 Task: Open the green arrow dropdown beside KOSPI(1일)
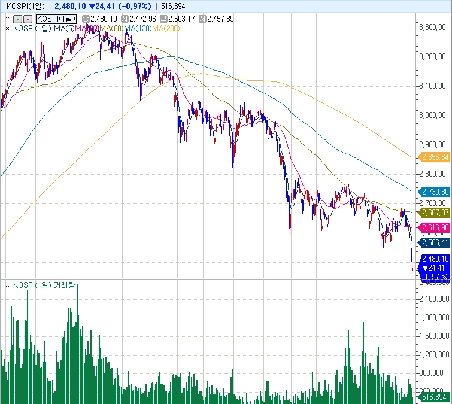click(18, 19)
